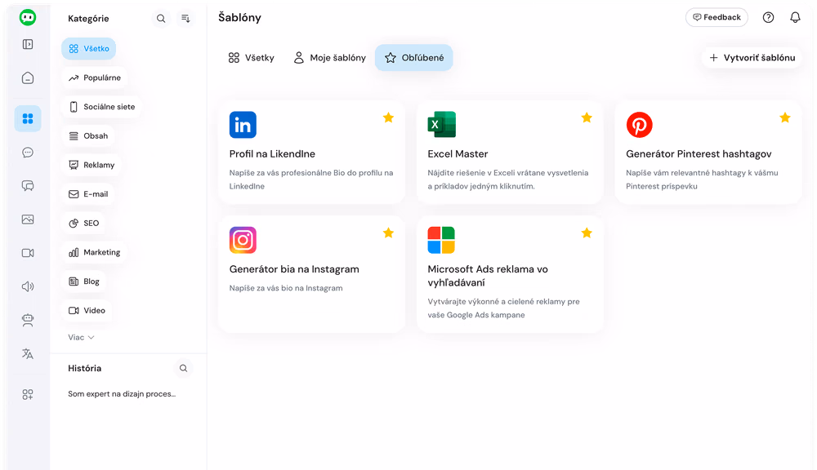Click the Instagram logo icon
817x470 pixels.
[x=243, y=240]
